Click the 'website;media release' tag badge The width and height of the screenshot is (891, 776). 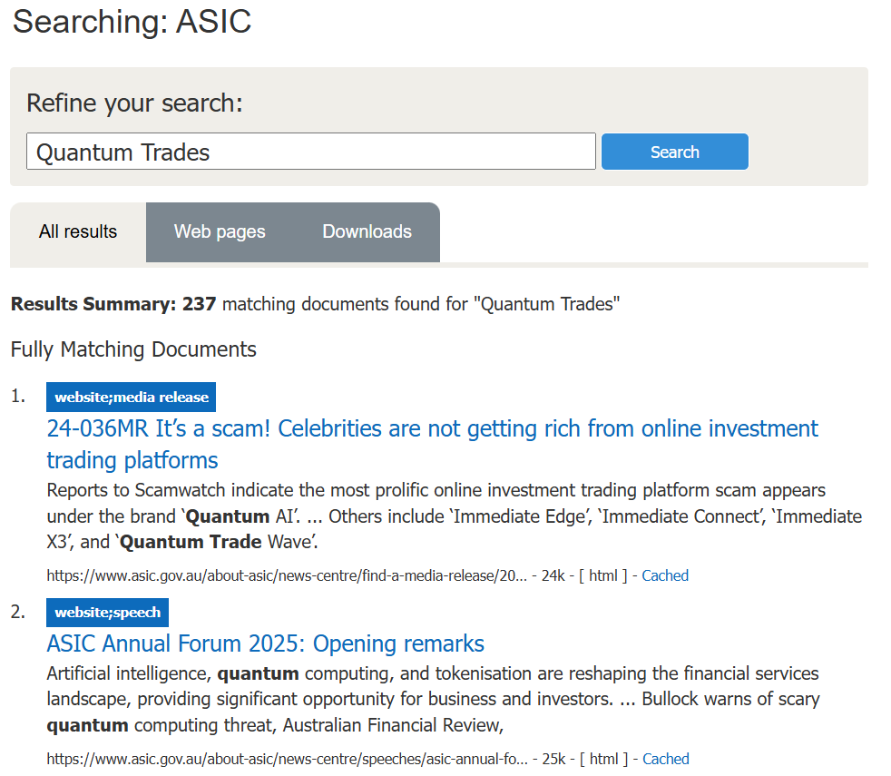pyautogui.click(x=131, y=398)
